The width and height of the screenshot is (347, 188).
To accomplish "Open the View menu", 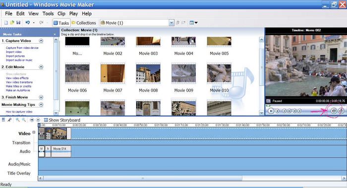I will [x=33, y=14].
